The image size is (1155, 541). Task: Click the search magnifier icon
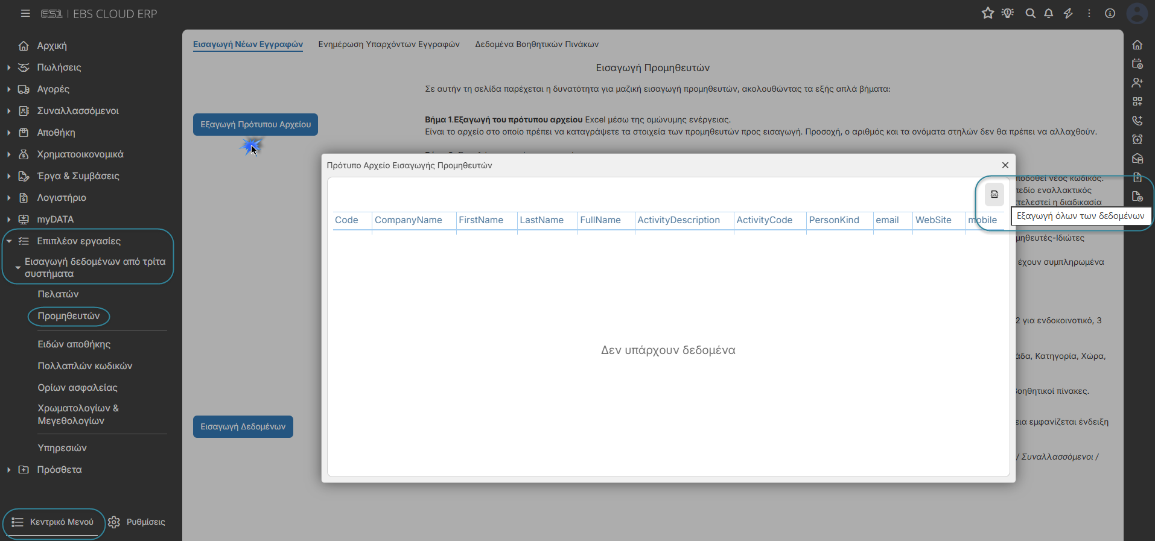(x=1031, y=13)
